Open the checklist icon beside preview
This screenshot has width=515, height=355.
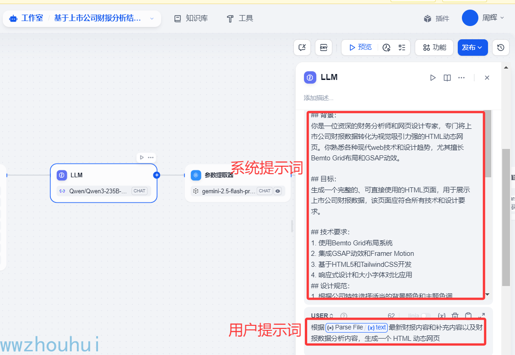click(401, 48)
